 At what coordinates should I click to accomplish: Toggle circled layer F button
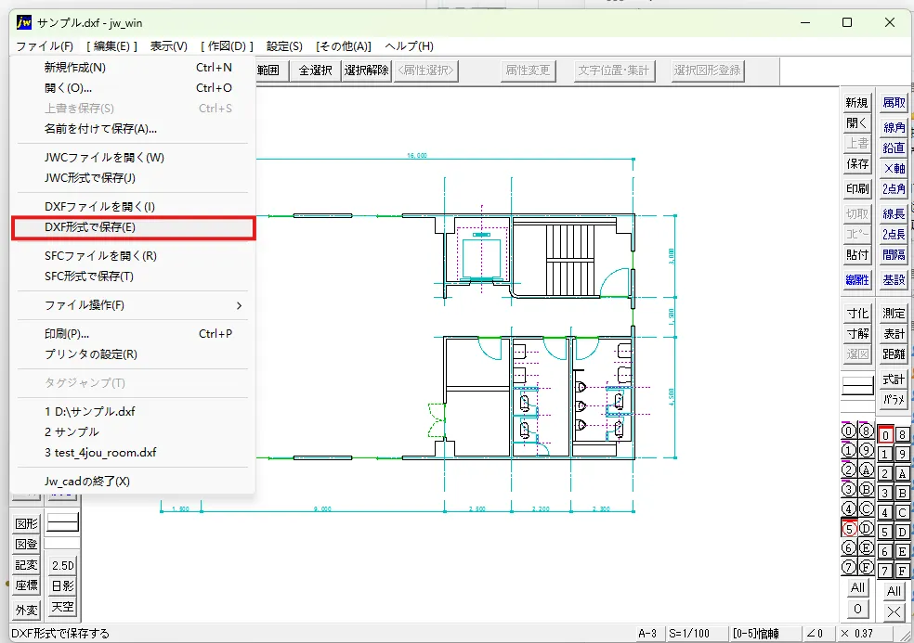867,567
